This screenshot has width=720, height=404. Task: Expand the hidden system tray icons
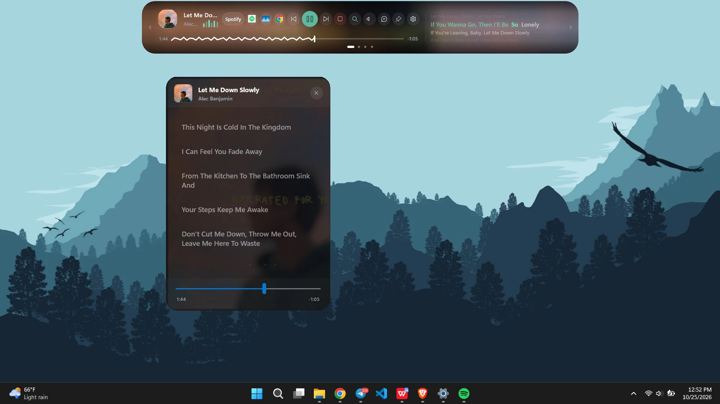pos(634,394)
